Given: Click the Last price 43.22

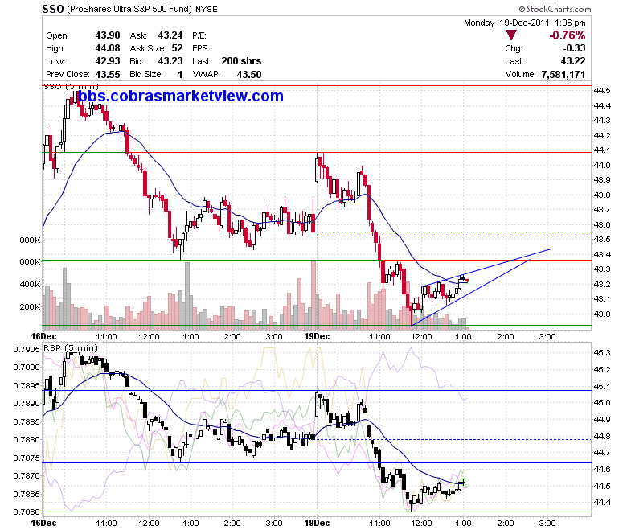Looking at the screenshot, I should [x=573, y=61].
